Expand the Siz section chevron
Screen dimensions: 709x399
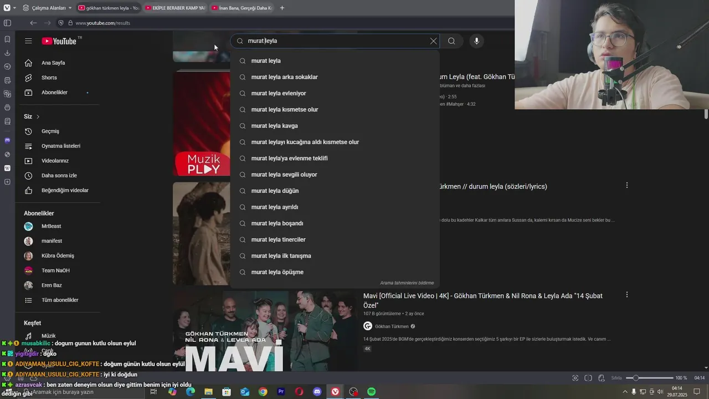coord(38,117)
